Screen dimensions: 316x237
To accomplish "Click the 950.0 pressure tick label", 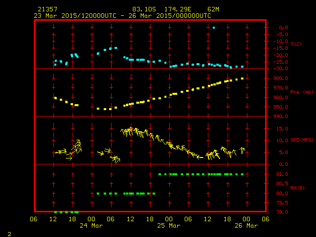I will click(x=281, y=107).
